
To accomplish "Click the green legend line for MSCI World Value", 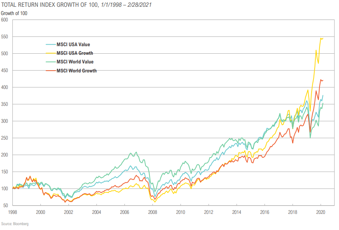I will (51, 62).
